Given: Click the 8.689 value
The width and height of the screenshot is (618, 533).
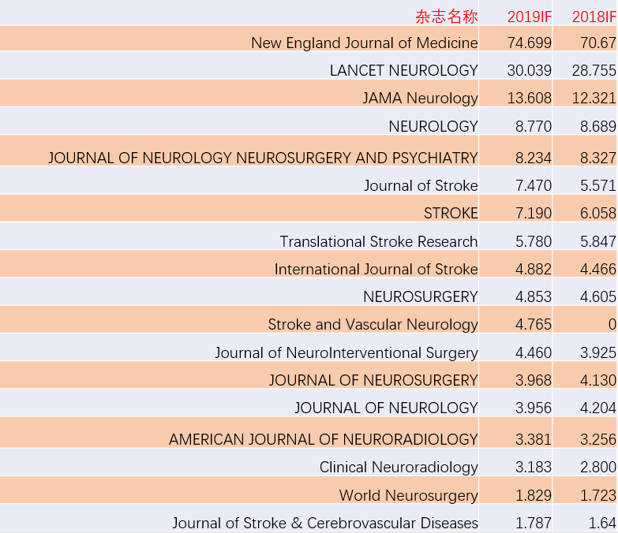Looking at the screenshot, I should (x=598, y=126).
